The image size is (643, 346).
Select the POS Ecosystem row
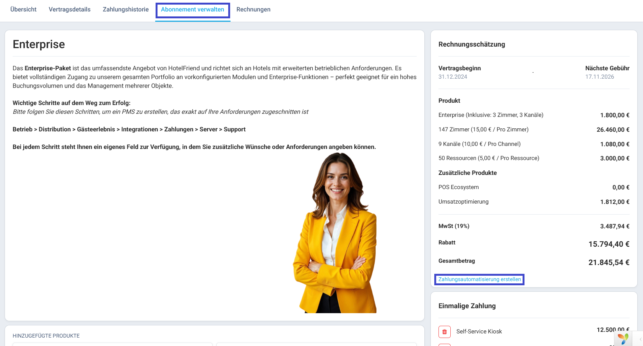coord(534,187)
